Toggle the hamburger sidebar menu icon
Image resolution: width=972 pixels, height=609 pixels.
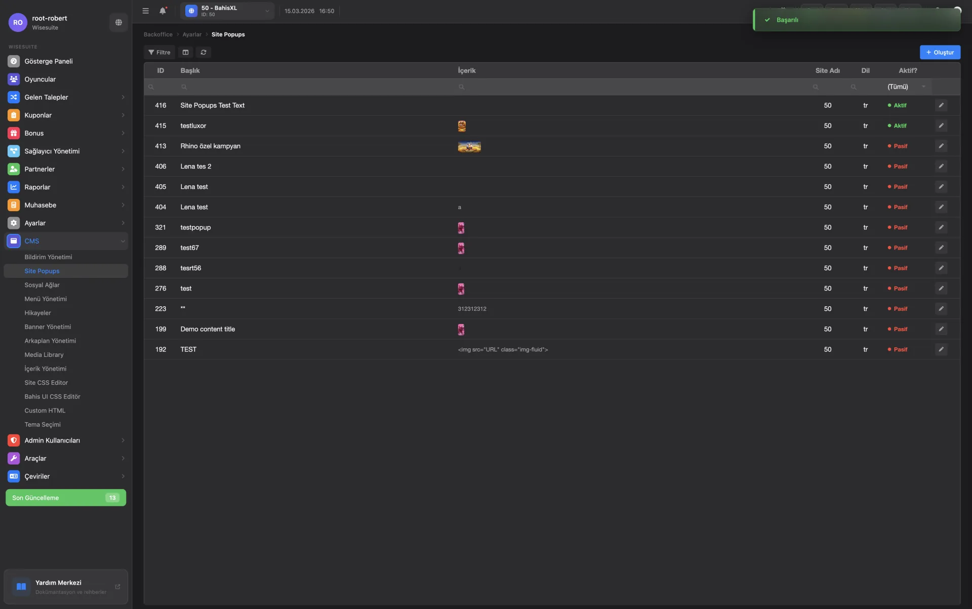145,11
